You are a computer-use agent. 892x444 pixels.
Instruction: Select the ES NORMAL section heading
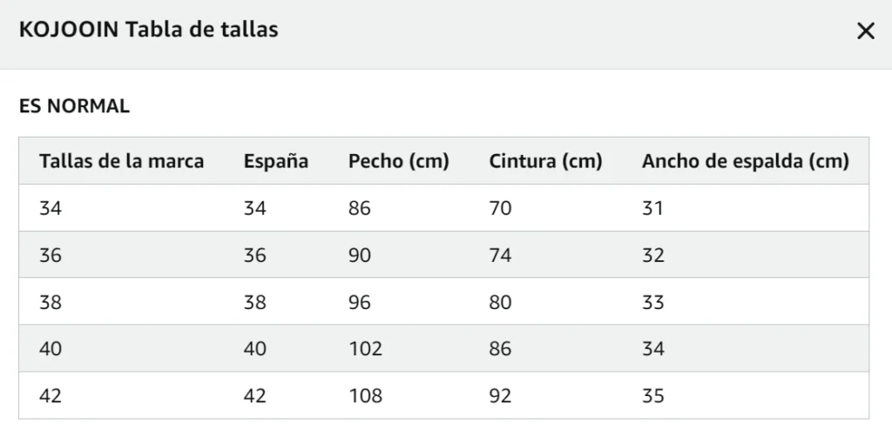75,105
